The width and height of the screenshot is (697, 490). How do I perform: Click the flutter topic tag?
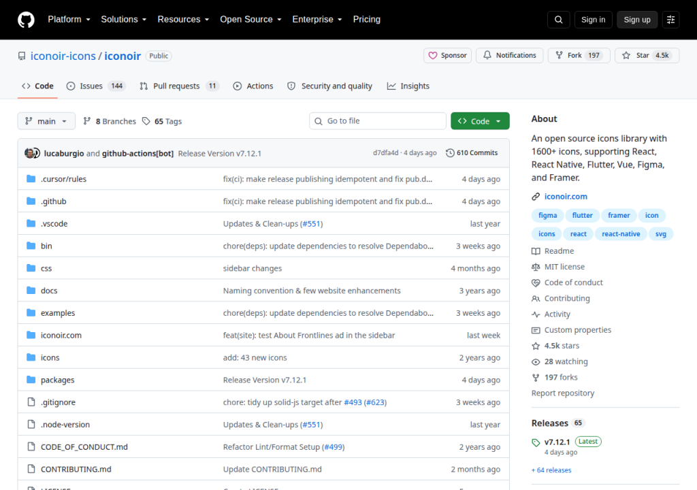[x=583, y=216]
